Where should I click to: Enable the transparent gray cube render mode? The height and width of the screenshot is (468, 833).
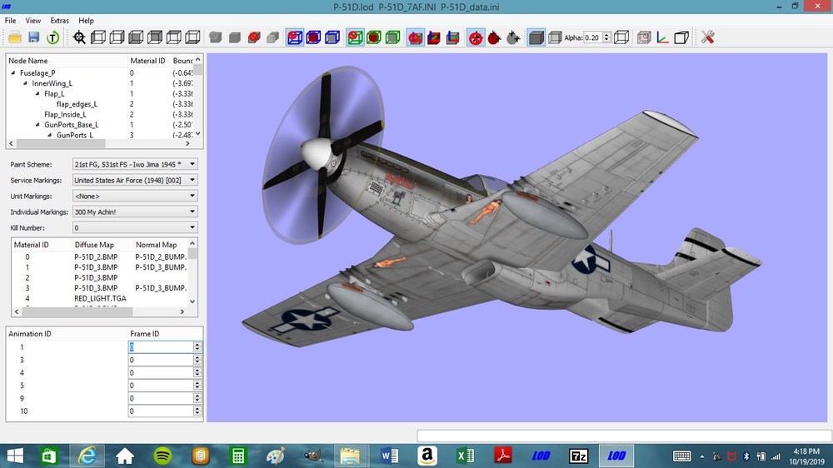(555, 37)
